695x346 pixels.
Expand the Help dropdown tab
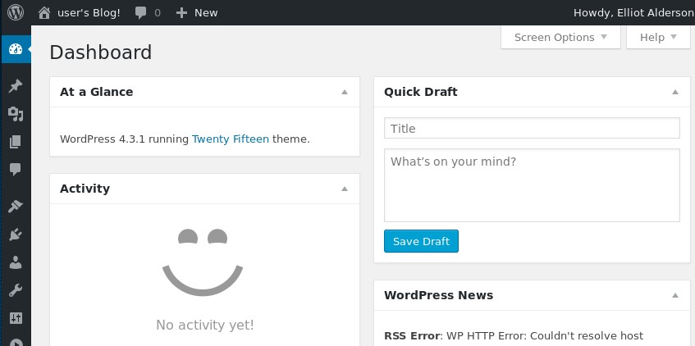click(x=658, y=37)
